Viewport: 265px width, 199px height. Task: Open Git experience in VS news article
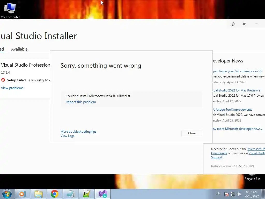pos(237,71)
